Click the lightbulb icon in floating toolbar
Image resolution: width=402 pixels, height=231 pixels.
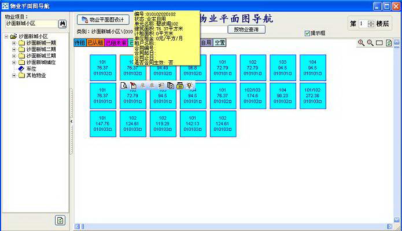pyautogui.click(x=189, y=86)
